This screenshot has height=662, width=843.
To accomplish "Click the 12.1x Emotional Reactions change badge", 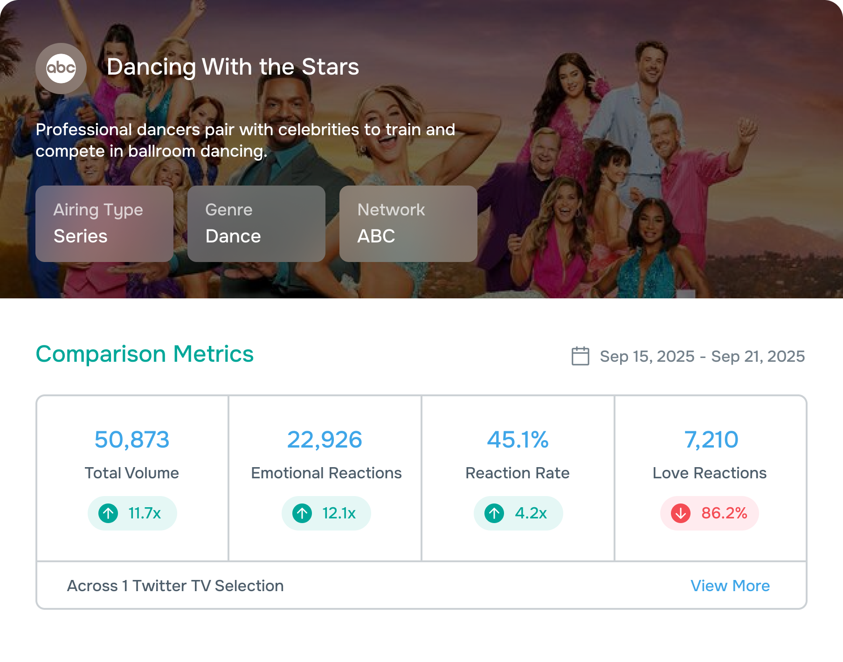I will pos(326,513).
